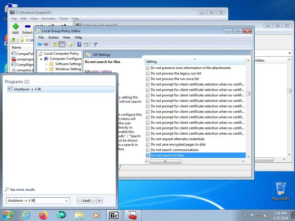295x221 pixels.
Task: Open Windows Explorer folder taskbar icon
Action: coord(79,215)
